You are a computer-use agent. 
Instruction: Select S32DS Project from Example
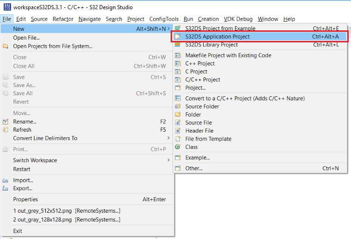tap(220, 29)
